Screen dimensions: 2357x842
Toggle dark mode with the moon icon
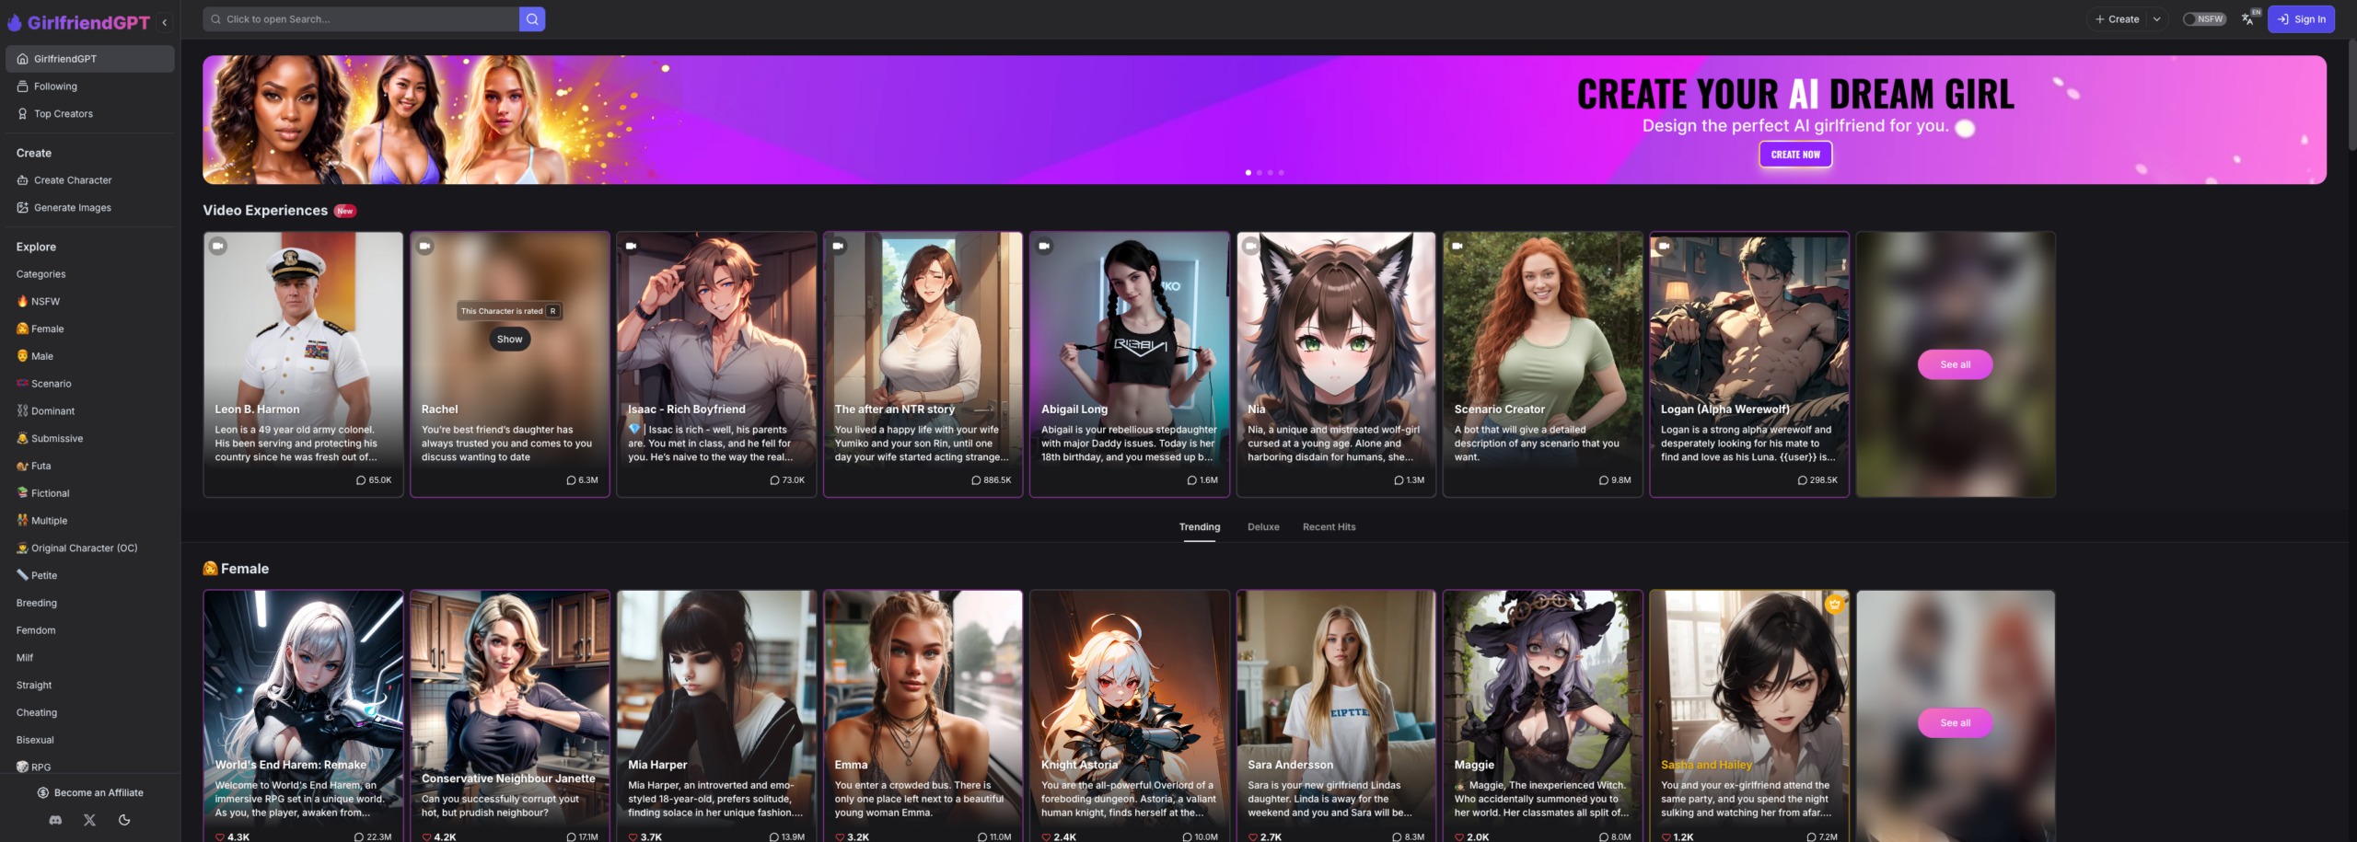point(124,820)
